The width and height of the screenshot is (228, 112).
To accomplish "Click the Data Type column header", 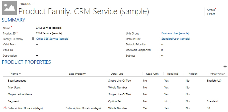I will pyautogui.click(x=117, y=74).
